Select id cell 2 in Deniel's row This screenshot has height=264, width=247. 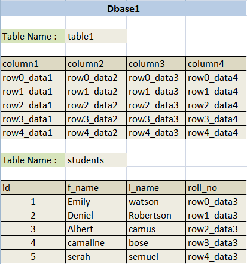click(33, 215)
